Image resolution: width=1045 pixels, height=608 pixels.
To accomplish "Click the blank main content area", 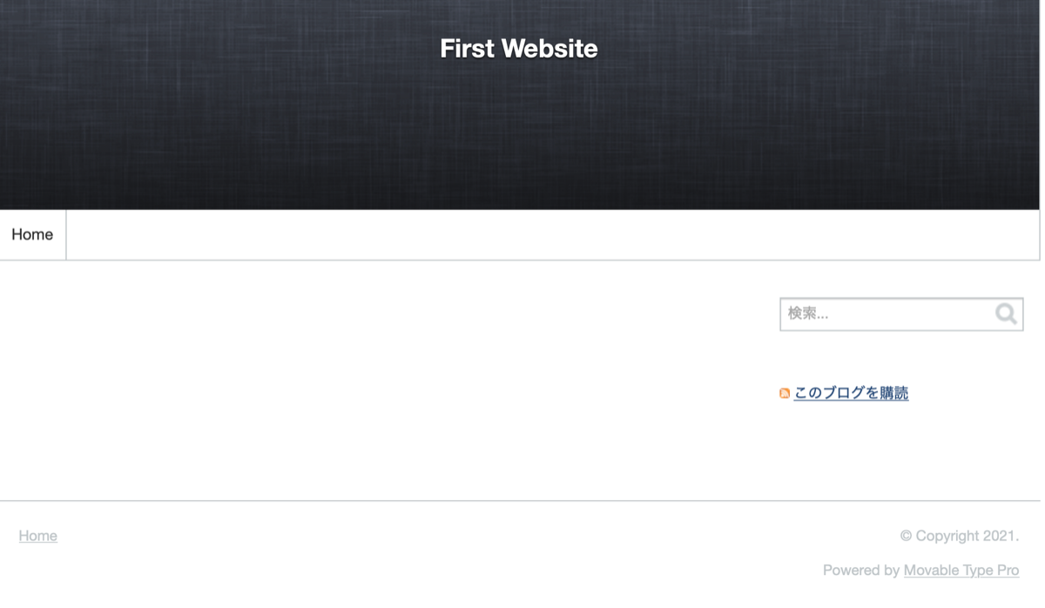I will (x=383, y=379).
